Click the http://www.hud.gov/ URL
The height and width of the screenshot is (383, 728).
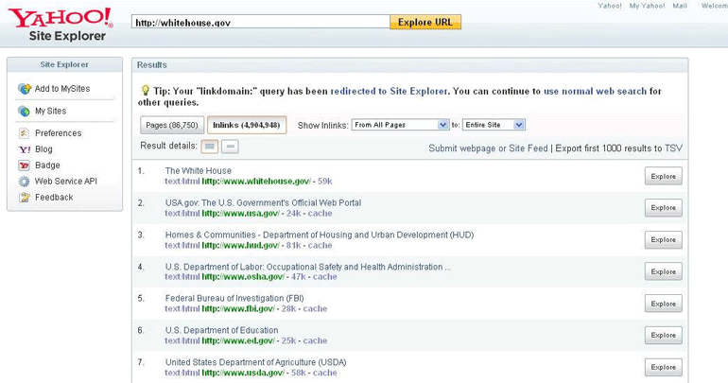pyautogui.click(x=241, y=246)
